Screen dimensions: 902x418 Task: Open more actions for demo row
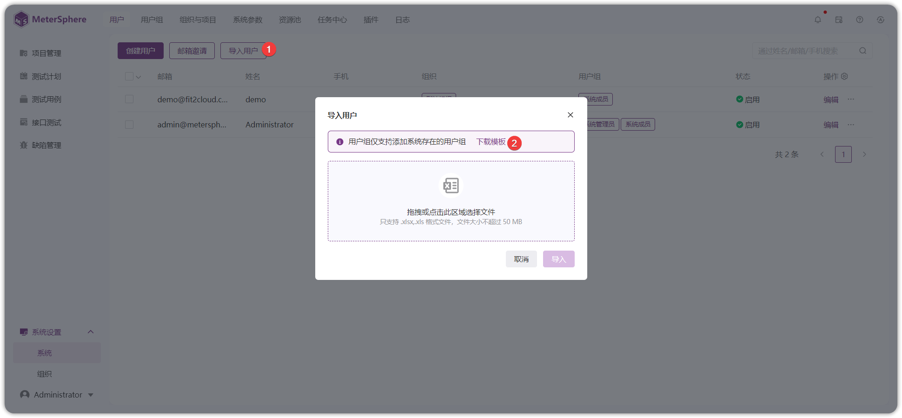[x=851, y=99]
